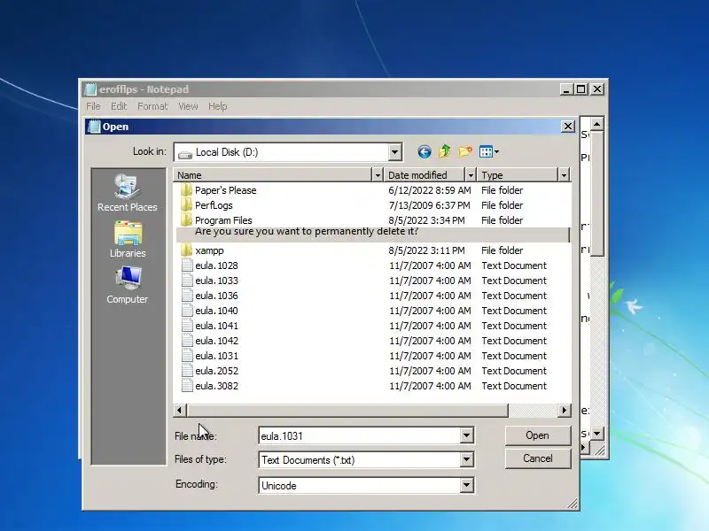Screen dimensions: 709x531
Task: Click Text Document type cell for eula.3082
Action: [x=514, y=386]
